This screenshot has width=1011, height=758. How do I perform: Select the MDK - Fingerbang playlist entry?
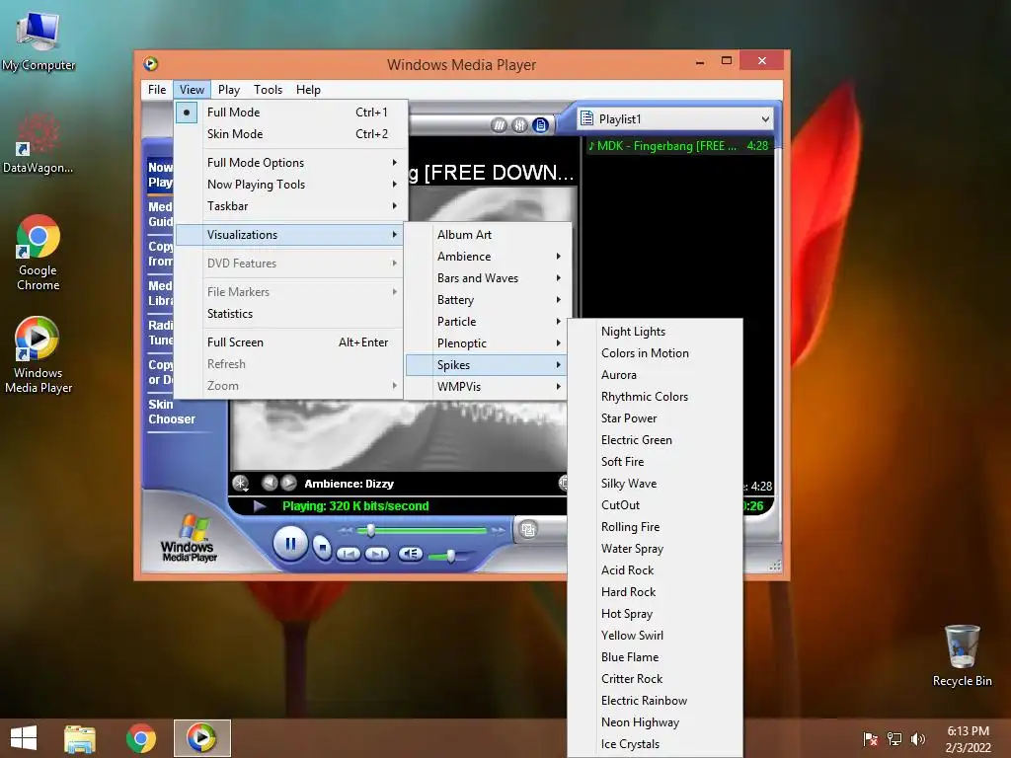pos(678,146)
